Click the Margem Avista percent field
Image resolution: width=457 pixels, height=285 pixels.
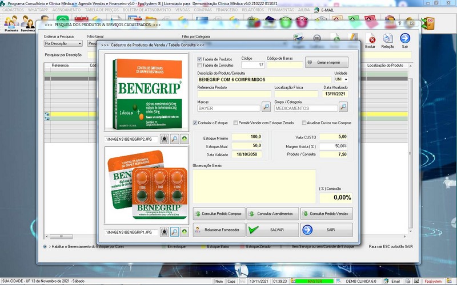[334, 146]
